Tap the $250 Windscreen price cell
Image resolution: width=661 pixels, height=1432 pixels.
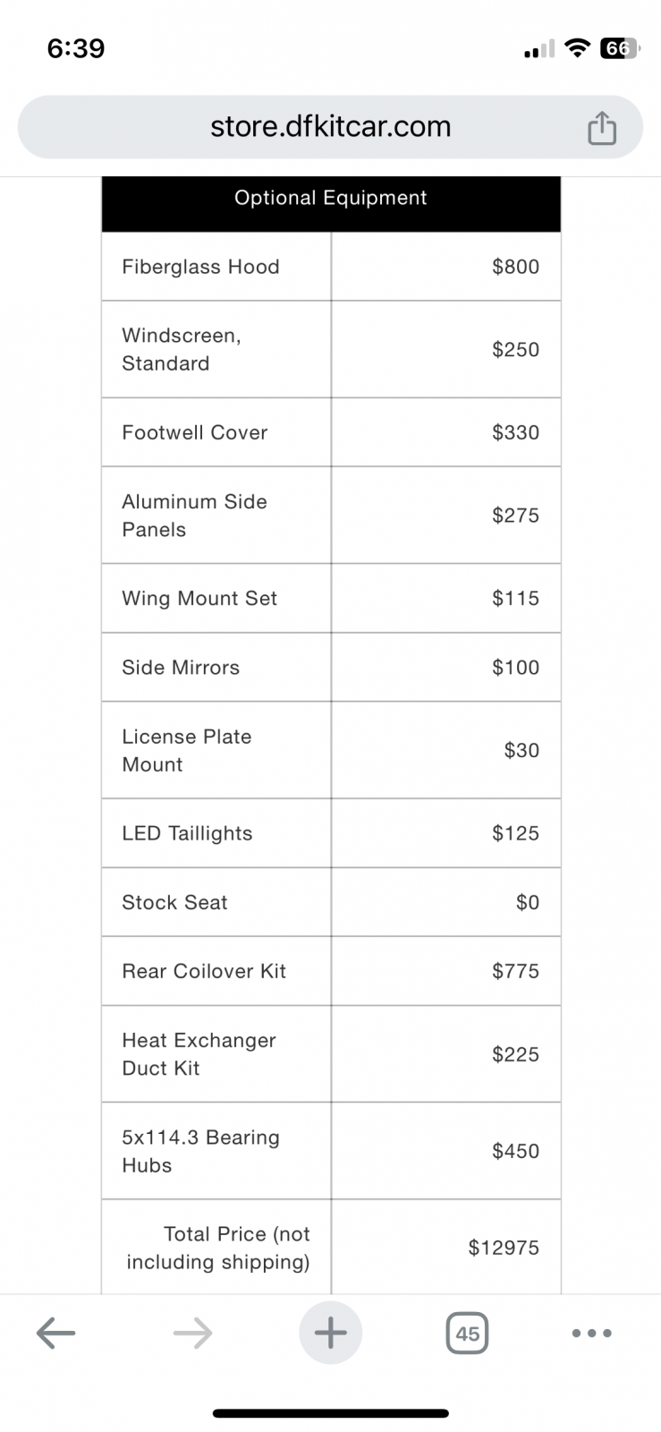point(445,349)
